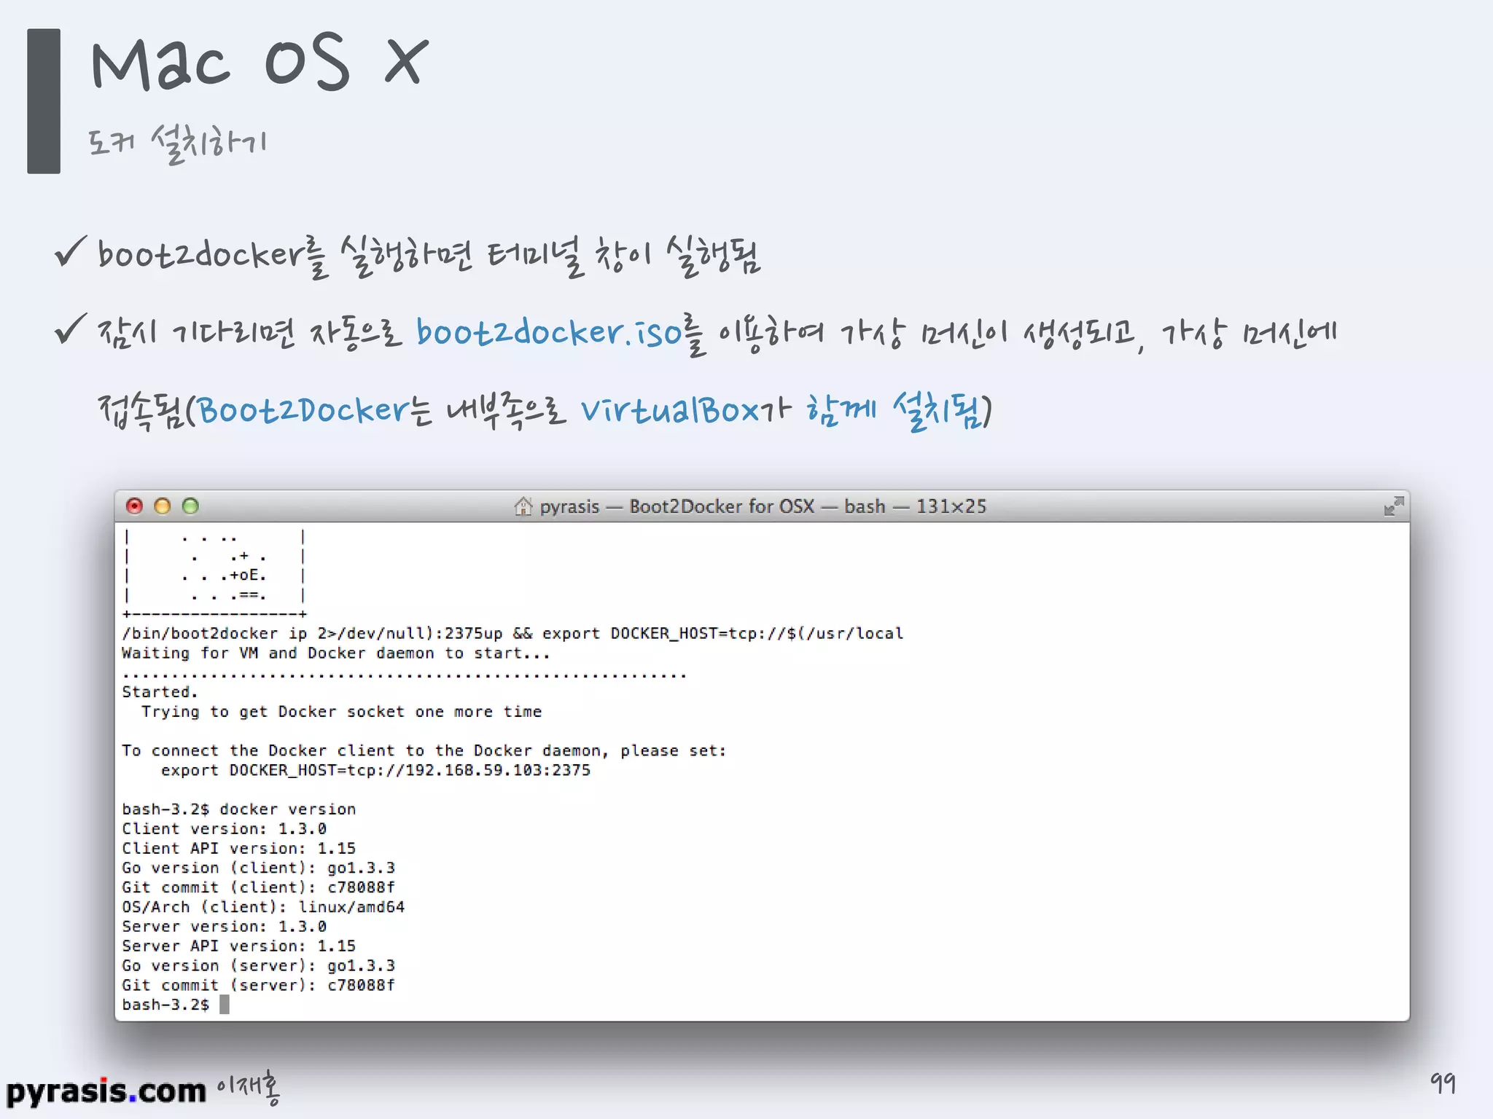Click the 'Git commit (server): c78088f' line
Viewport: 1493px width, 1119px height.
click(258, 985)
